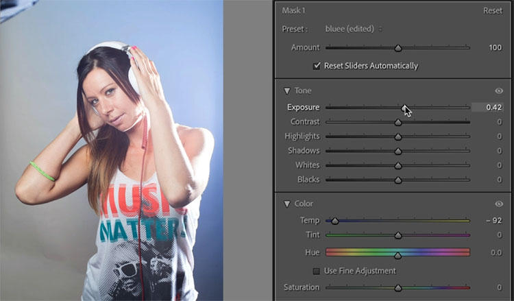Screen dimensions: 514x301
Task: Click the Mask 1 title text
Action: 293,10
